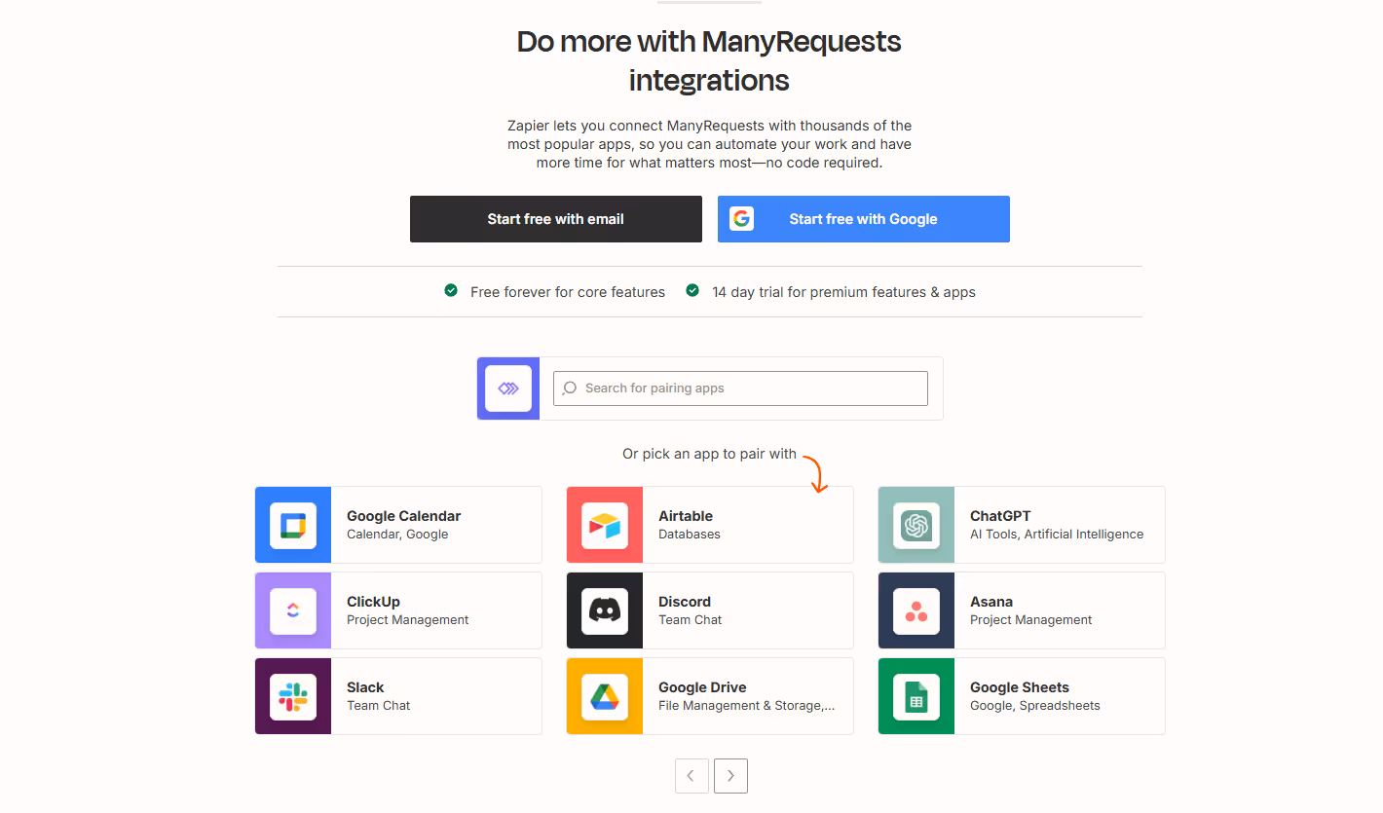Click the ClickUp logo icon
This screenshot has height=813, width=1383.
tap(293, 611)
